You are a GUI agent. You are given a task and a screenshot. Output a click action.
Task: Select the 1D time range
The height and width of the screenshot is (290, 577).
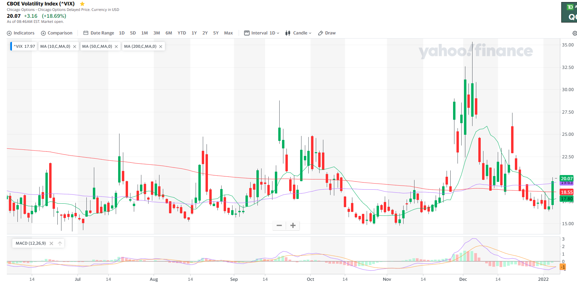[122, 33]
